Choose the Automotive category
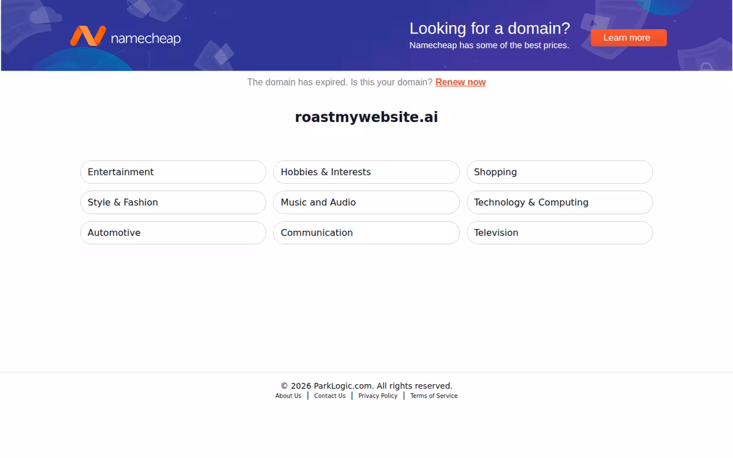Screen dimensions: 733x458 point(173,233)
